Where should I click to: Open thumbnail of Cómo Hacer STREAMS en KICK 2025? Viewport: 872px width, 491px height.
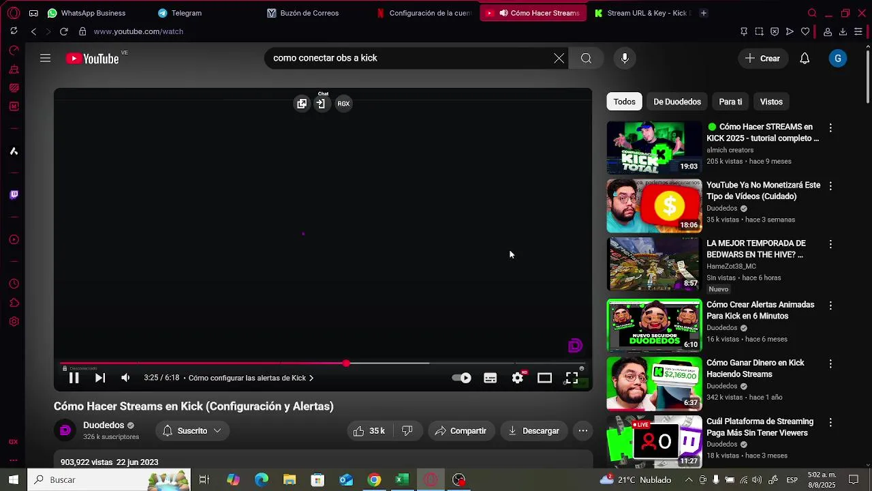[x=654, y=147]
